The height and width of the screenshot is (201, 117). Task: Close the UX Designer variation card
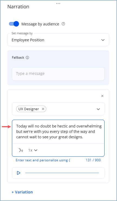[102, 96]
